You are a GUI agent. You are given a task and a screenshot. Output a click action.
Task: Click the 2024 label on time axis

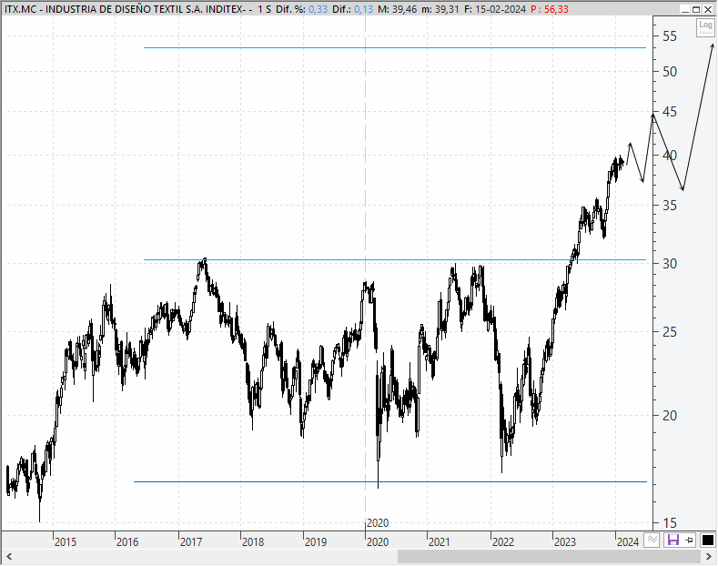tap(628, 542)
